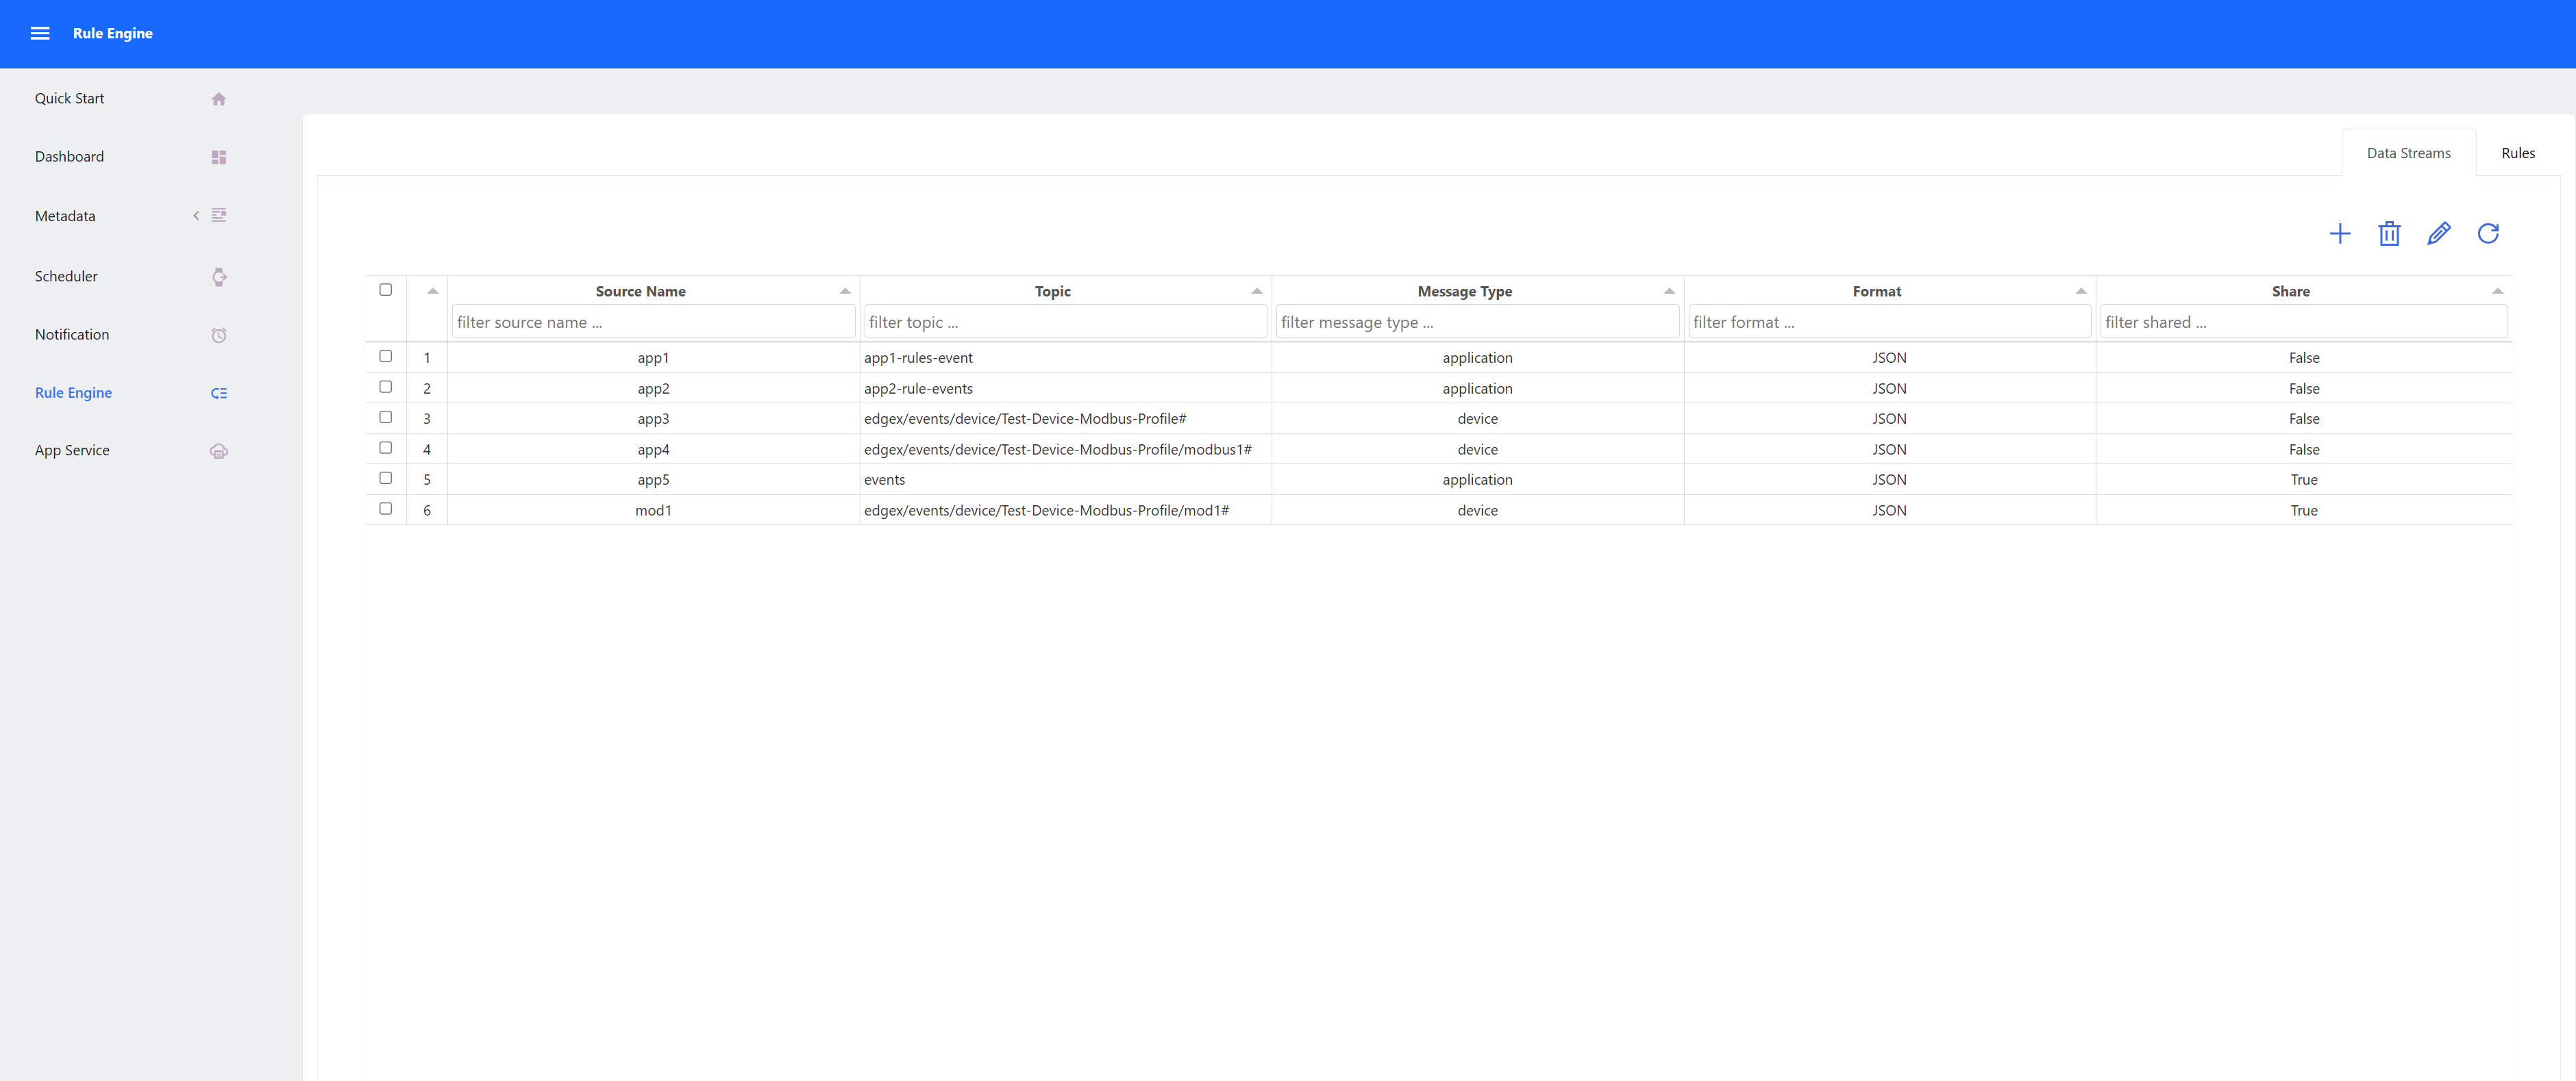The image size is (2576, 1081).
Task: Click the add new stream plus icon
Action: pyautogui.click(x=2340, y=233)
